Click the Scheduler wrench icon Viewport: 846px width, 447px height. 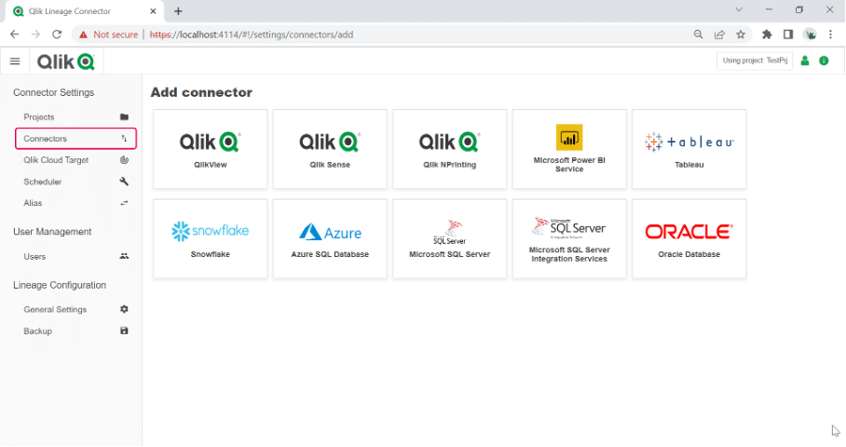(124, 182)
